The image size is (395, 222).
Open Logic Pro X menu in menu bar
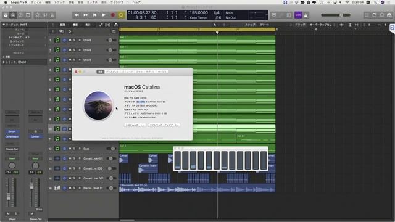(x=19, y=2)
